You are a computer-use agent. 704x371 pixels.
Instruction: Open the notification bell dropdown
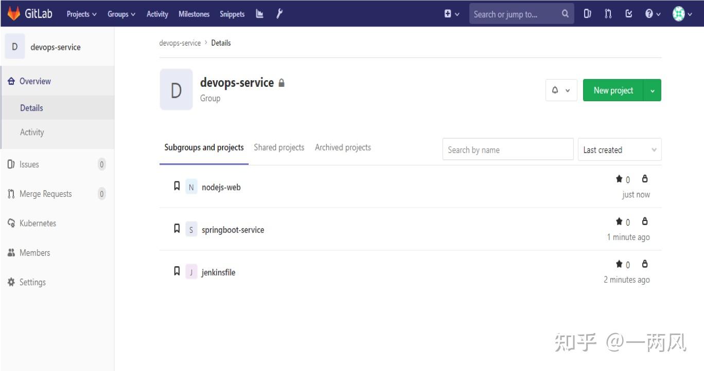pos(560,90)
